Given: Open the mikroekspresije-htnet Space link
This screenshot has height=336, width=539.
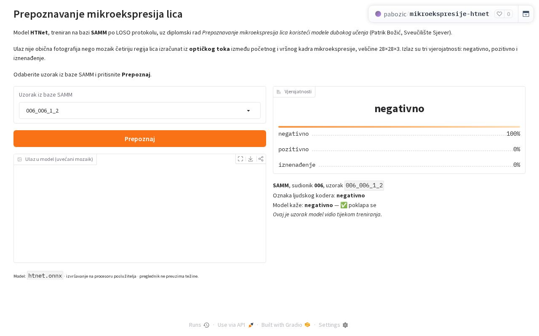Looking at the screenshot, I should [x=449, y=14].
